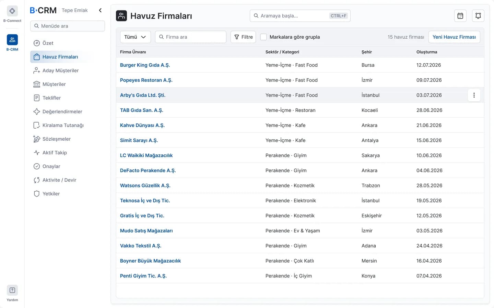Open LC Waikiki Mağazacılık link
Screen dimensions: 494x308
(146, 155)
